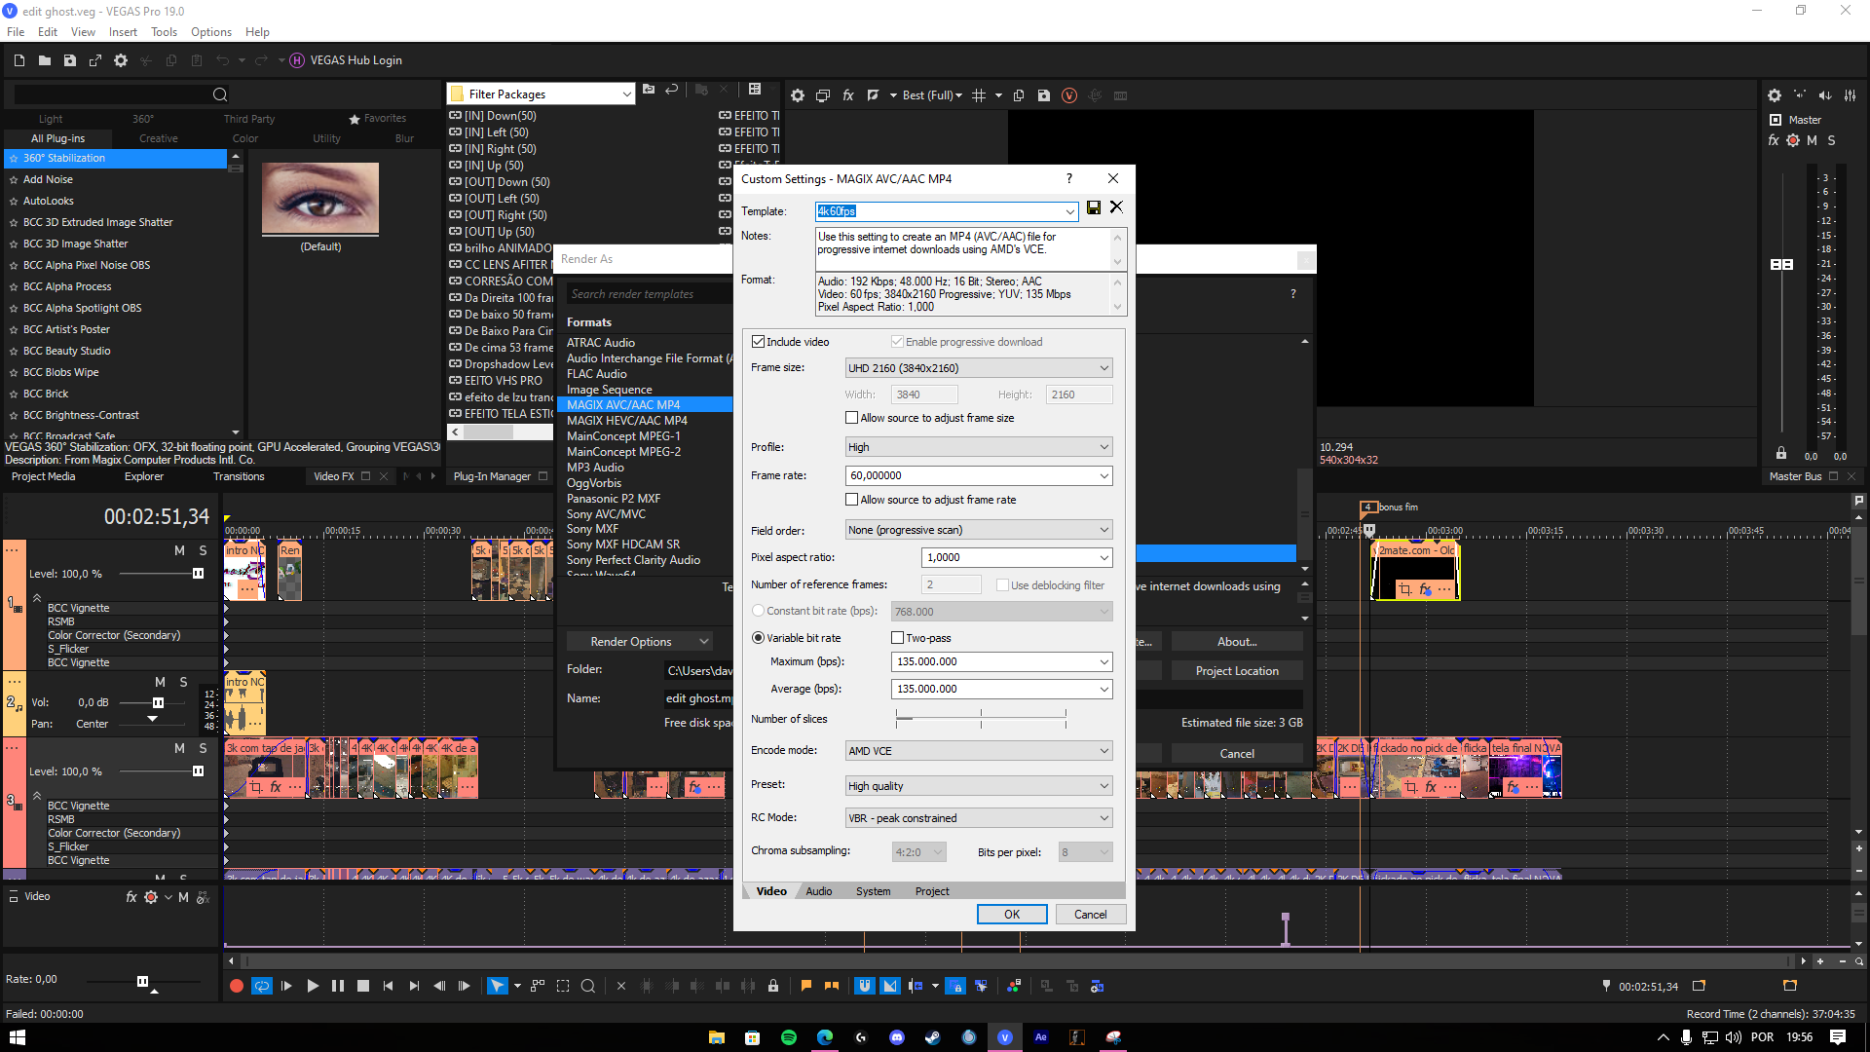The height and width of the screenshot is (1052, 1870).
Task: Click the Record button in transport bar
Action: point(236,986)
